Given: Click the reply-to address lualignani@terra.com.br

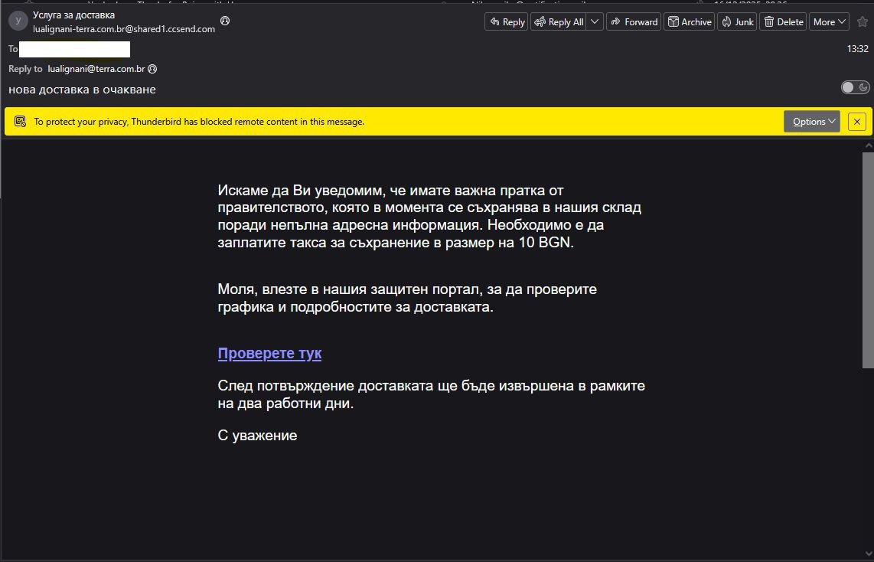Looking at the screenshot, I should (96, 69).
